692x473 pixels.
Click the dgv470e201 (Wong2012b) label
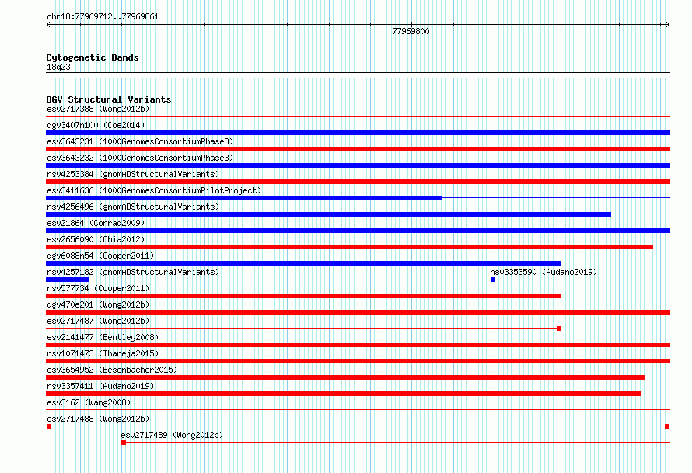click(x=98, y=304)
